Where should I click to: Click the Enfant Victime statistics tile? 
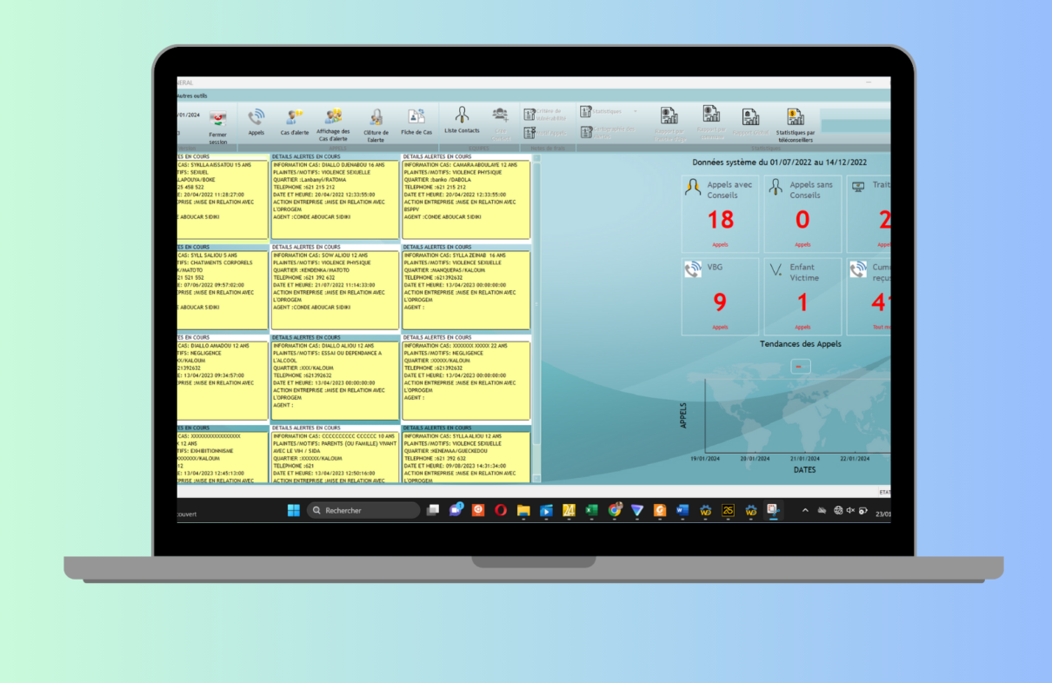802,296
